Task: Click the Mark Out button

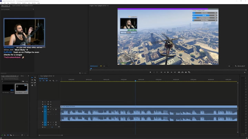Action: (157, 72)
